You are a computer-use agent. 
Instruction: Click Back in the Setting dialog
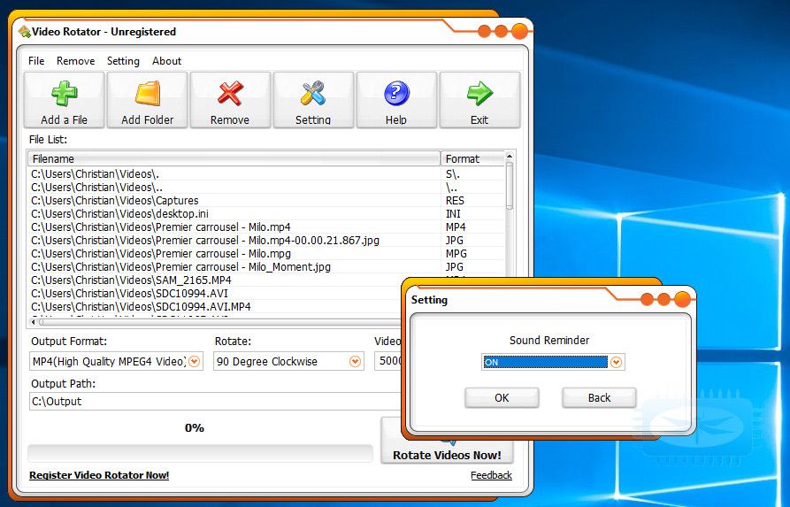pyautogui.click(x=599, y=397)
